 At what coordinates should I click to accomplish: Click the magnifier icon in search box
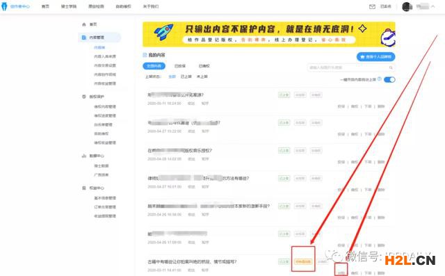point(391,67)
